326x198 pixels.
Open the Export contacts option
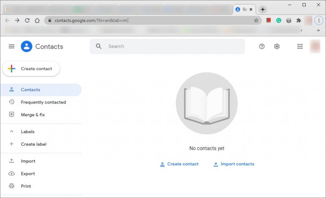pos(28,173)
